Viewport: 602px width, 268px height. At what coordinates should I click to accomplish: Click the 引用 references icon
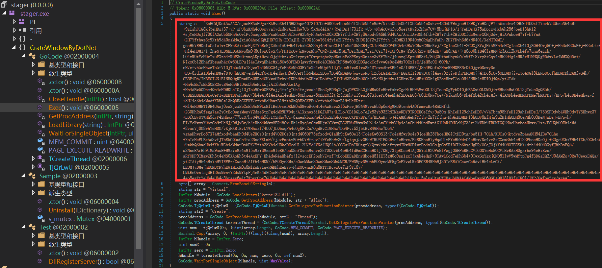tap(22, 30)
